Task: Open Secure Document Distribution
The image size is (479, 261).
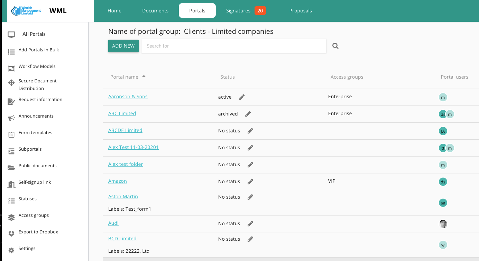Action: (37, 84)
